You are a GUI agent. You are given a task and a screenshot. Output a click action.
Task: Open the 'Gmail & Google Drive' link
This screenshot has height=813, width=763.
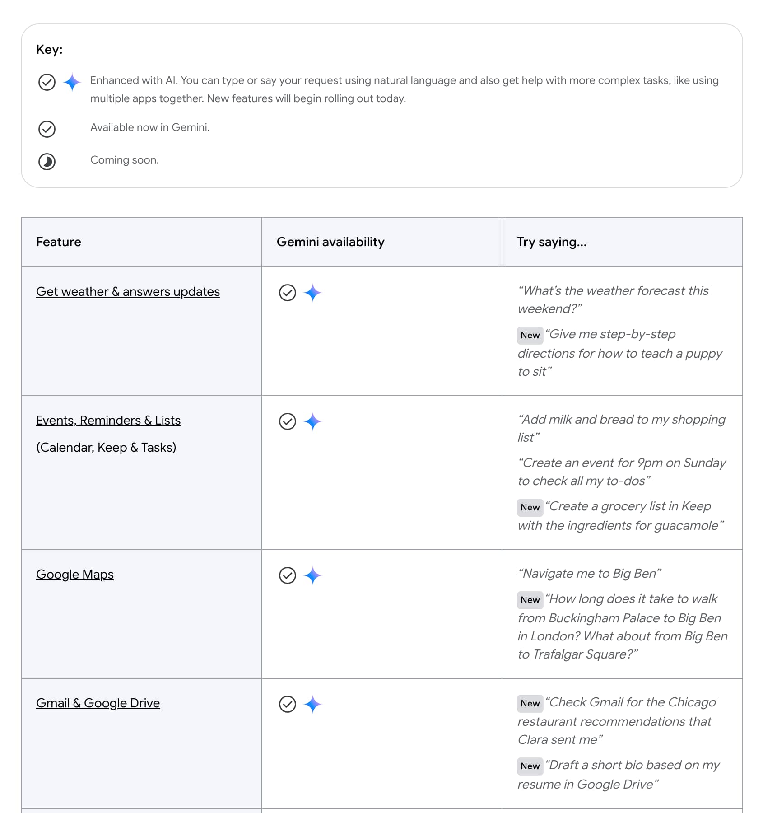pos(98,703)
